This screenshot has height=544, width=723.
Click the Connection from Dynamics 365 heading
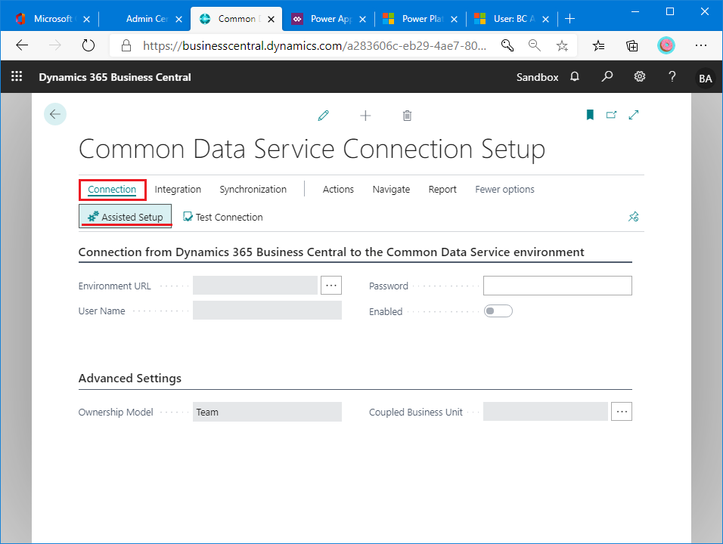(331, 252)
